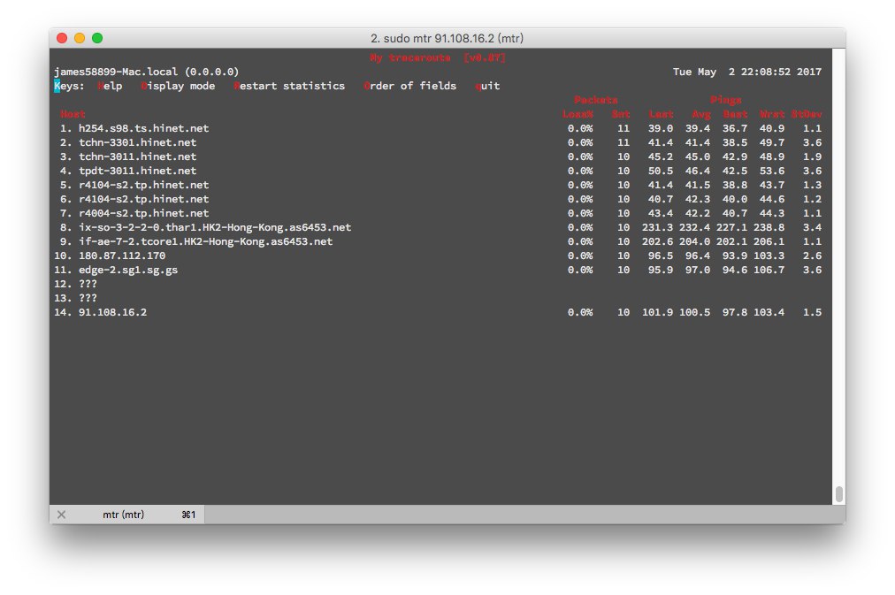Click the Order of fields option
Screen dimensions: 895x595
click(x=409, y=86)
